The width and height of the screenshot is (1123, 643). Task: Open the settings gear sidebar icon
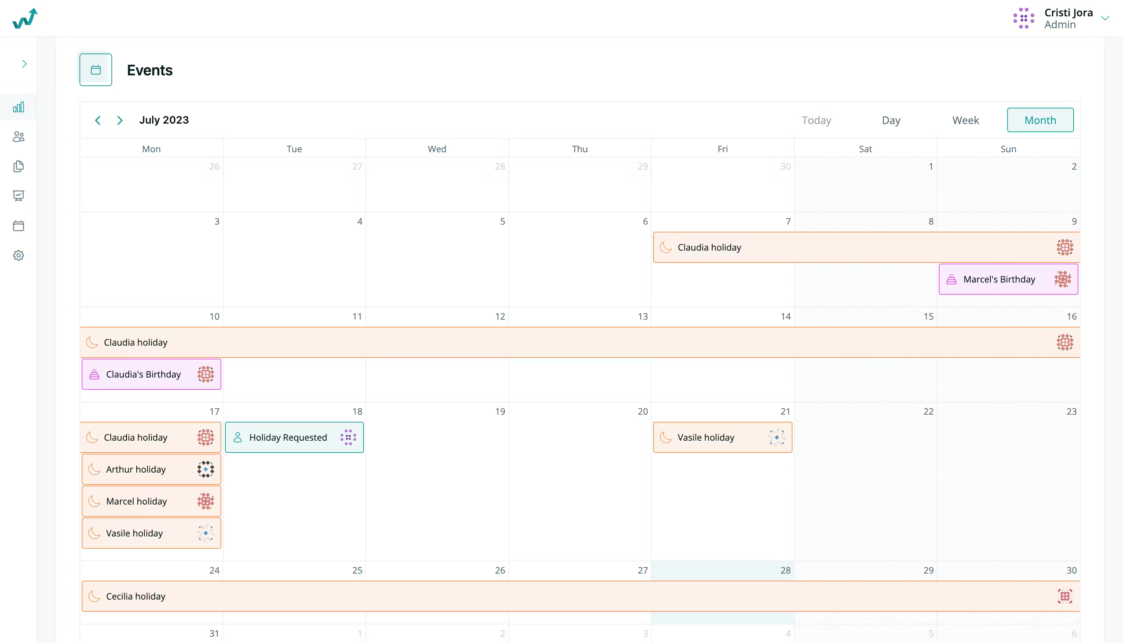19,255
